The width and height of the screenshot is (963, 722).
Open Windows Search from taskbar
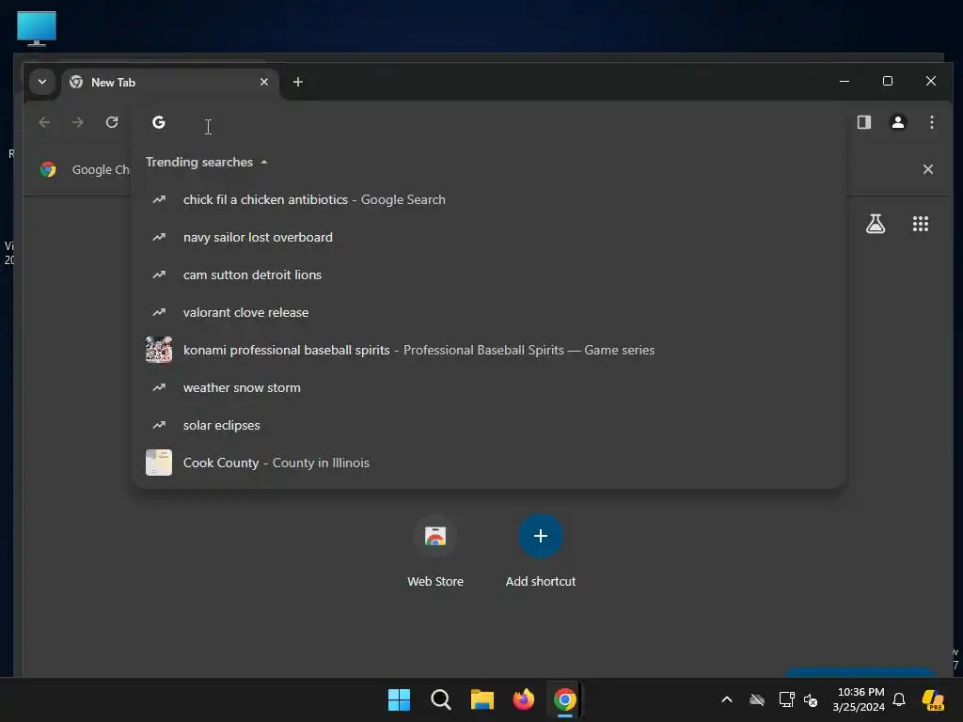[440, 699]
